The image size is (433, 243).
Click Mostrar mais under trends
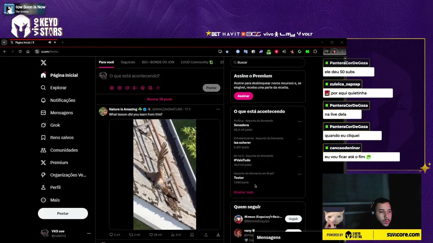[x=244, y=192]
